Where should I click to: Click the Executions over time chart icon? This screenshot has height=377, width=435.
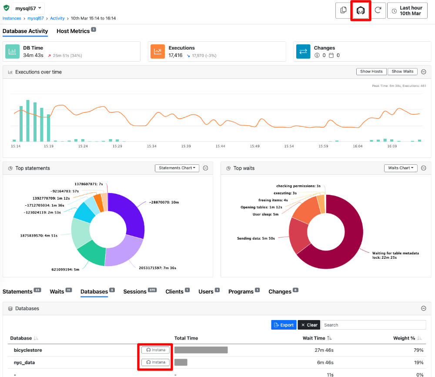(x=10, y=72)
